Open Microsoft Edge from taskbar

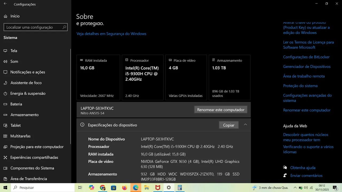pos(136,188)
